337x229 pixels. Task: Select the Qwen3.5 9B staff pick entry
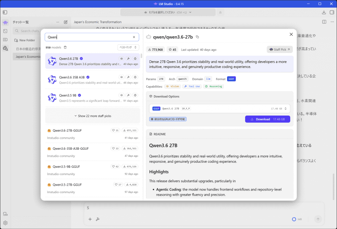[93, 98]
